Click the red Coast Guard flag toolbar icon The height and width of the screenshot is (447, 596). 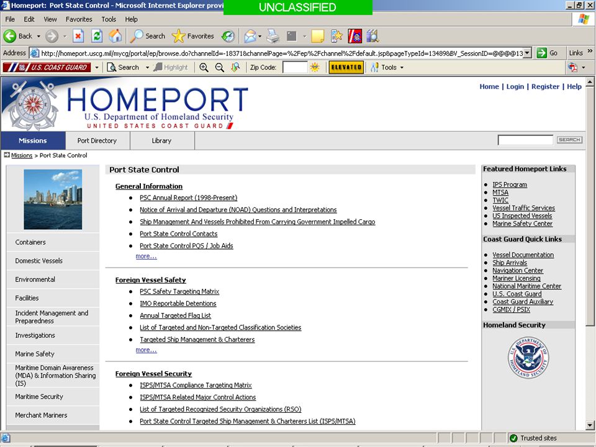coord(354,36)
